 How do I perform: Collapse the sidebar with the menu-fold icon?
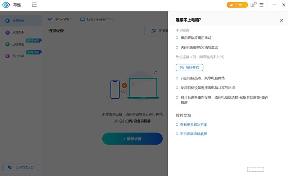click(34, 5)
